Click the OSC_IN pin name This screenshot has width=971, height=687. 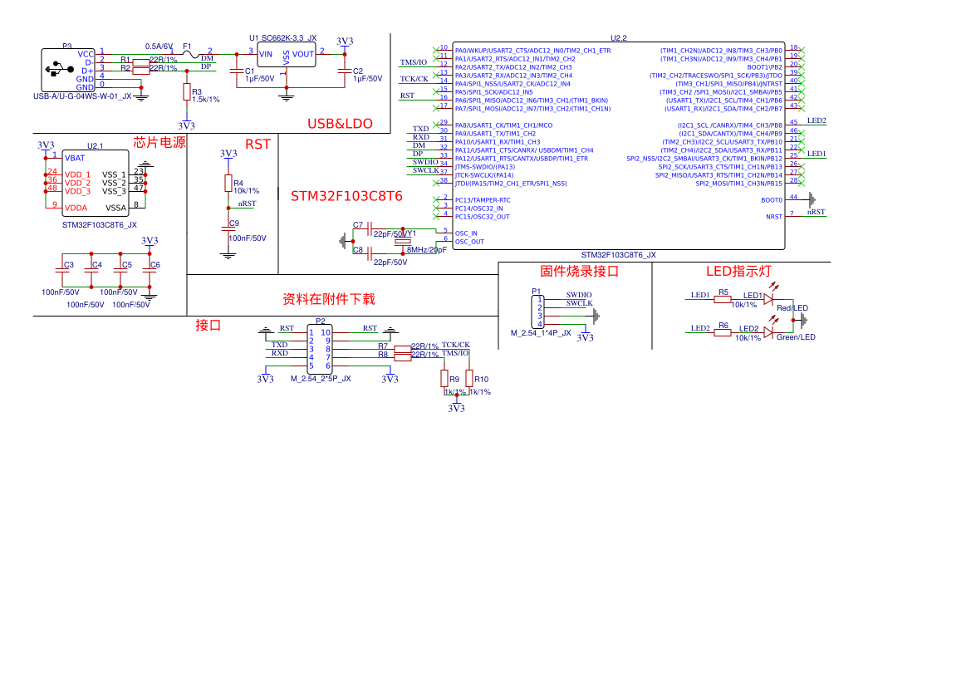click(x=466, y=233)
